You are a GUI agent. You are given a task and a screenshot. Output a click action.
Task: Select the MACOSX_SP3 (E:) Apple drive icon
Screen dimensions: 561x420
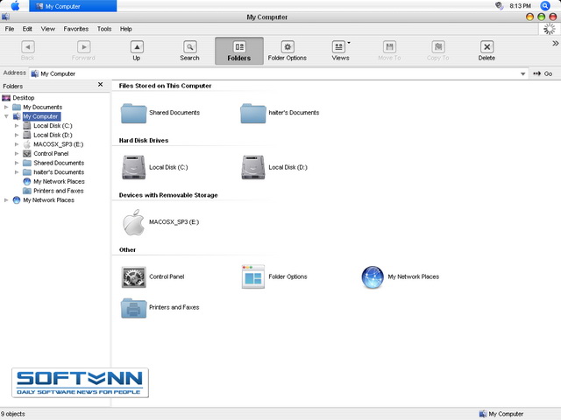tap(133, 222)
